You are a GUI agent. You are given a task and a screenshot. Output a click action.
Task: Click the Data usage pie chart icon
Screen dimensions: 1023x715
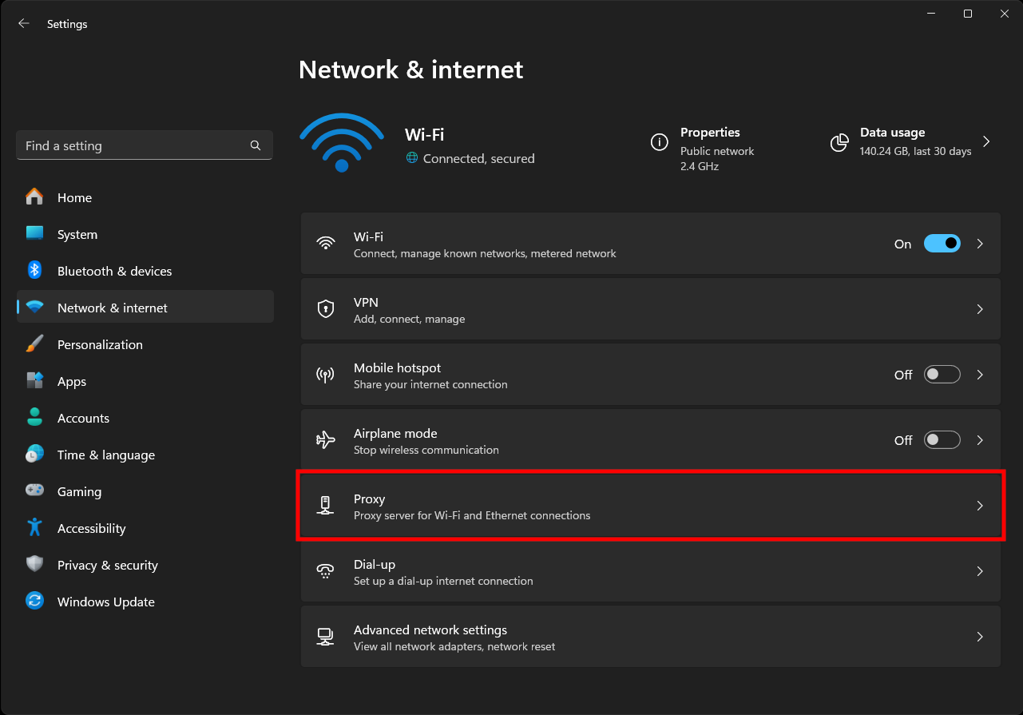(839, 142)
